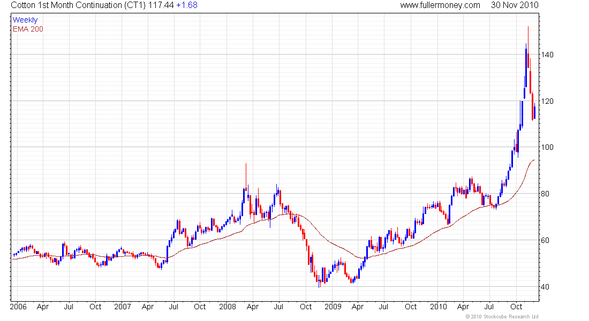Click the chart title Cotton 1st Month Continuation
589x321 pixels.
click(x=72, y=5)
